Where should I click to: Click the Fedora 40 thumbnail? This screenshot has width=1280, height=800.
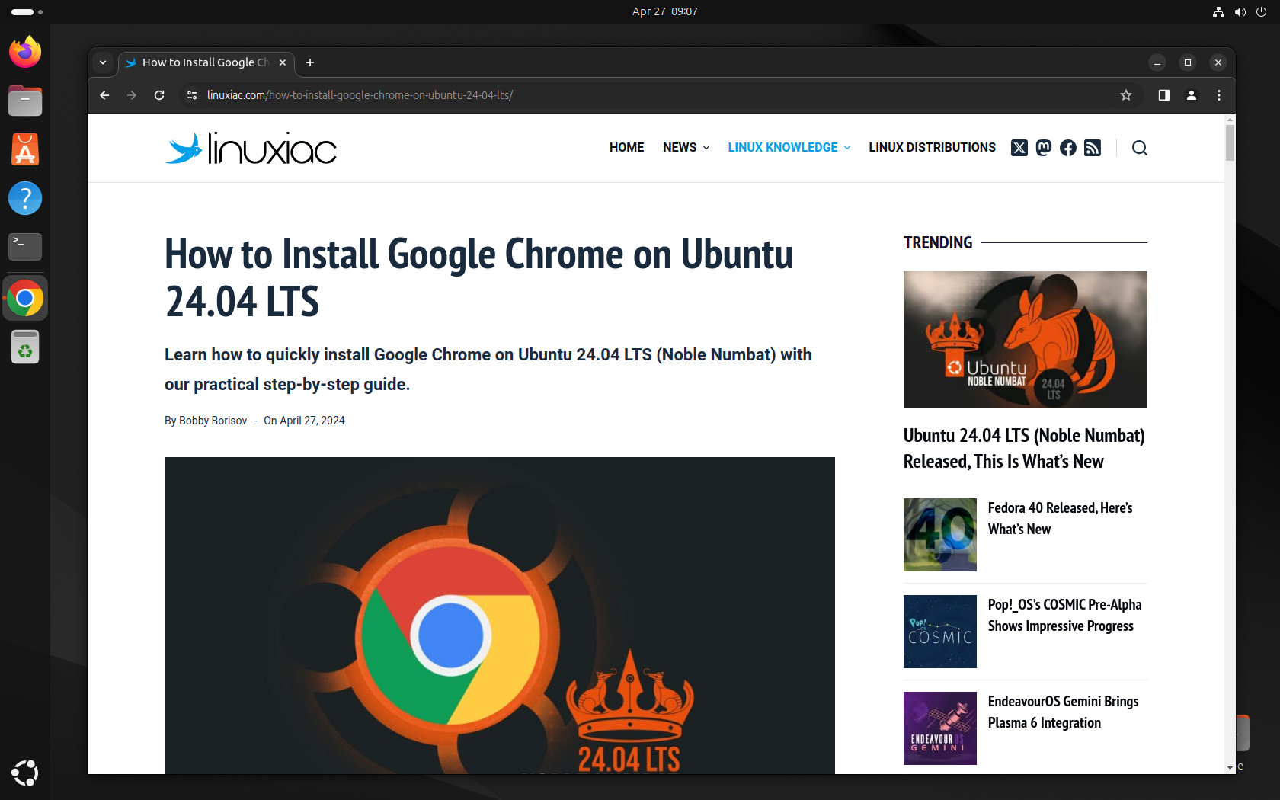(x=940, y=535)
